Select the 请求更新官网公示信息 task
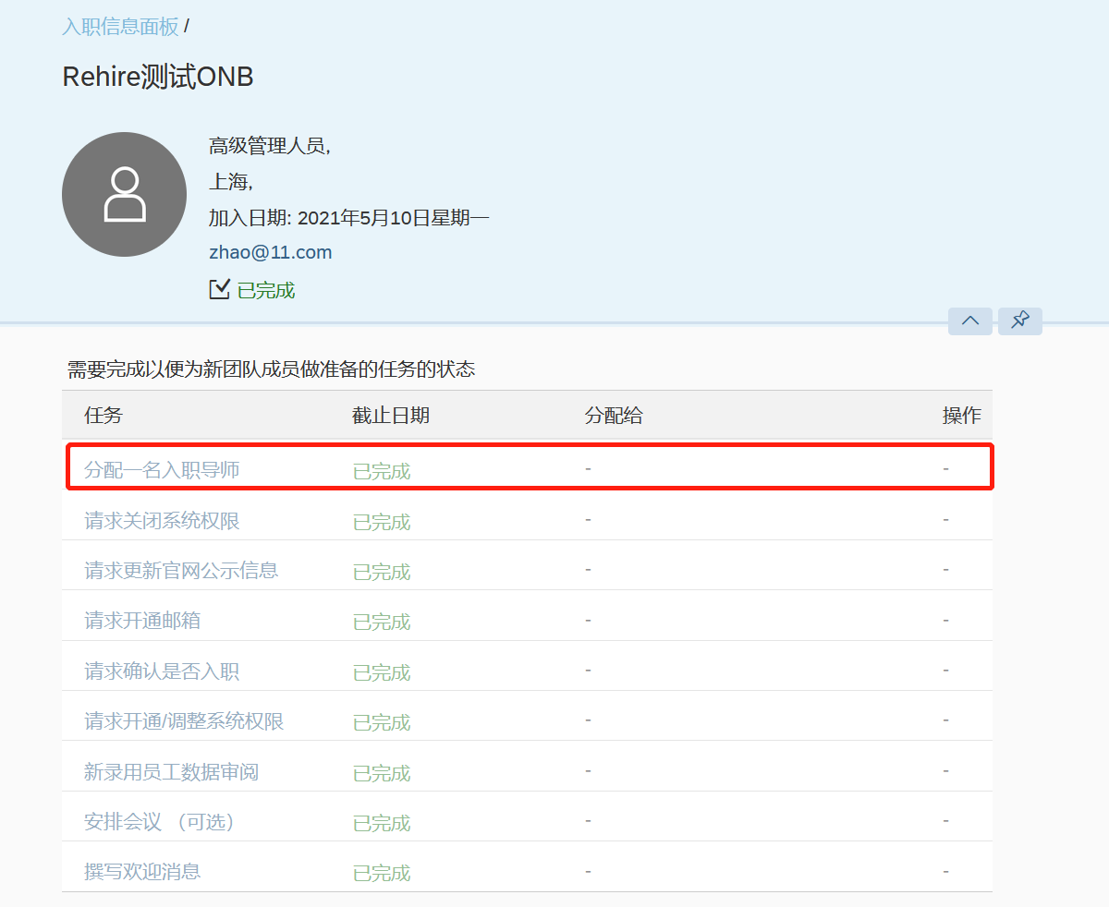 181,571
